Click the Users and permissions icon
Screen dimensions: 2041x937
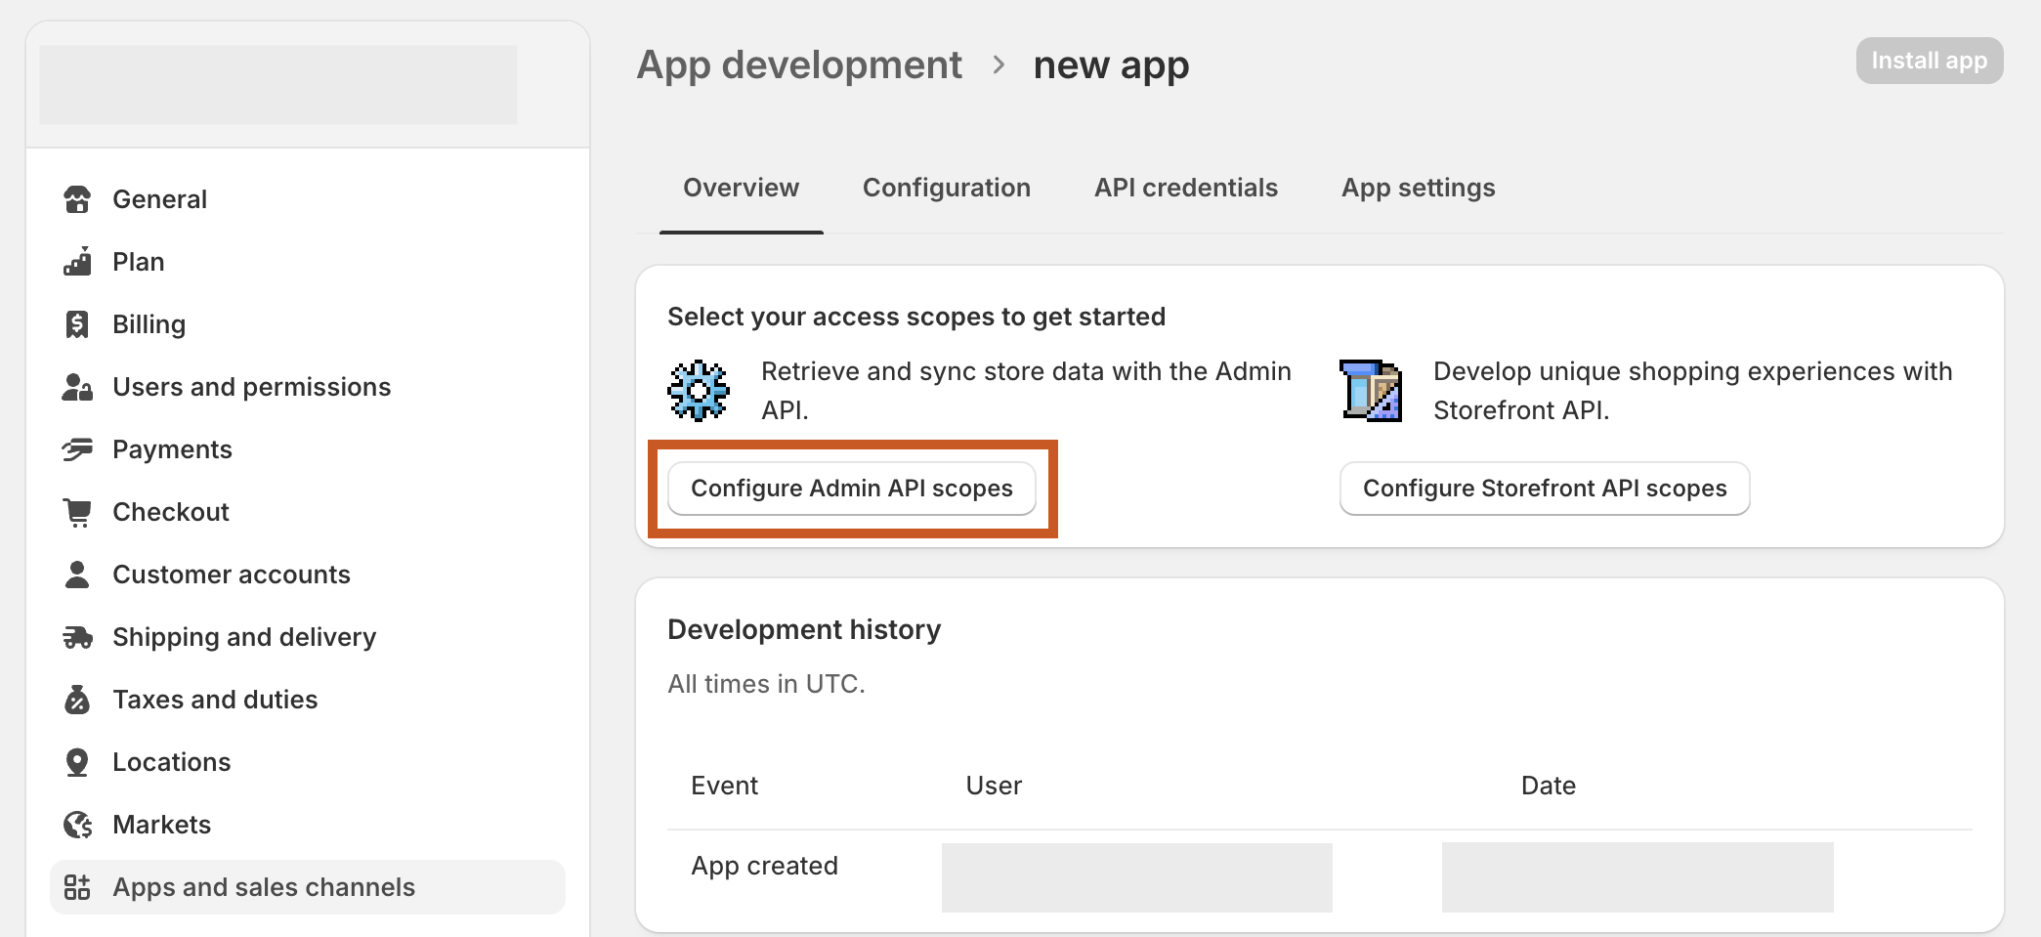coord(77,387)
